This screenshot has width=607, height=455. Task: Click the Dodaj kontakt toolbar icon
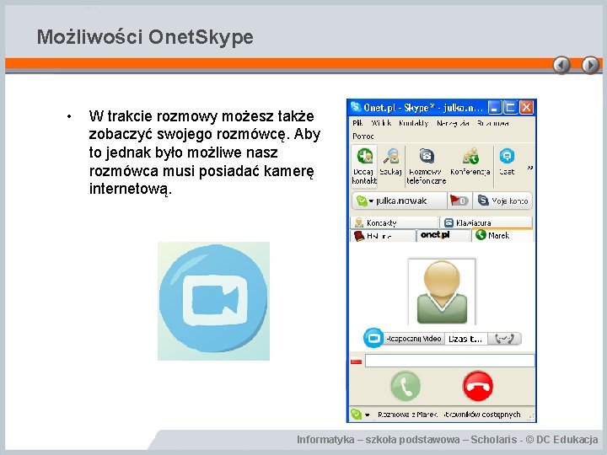pyautogui.click(x=364, y=166)
